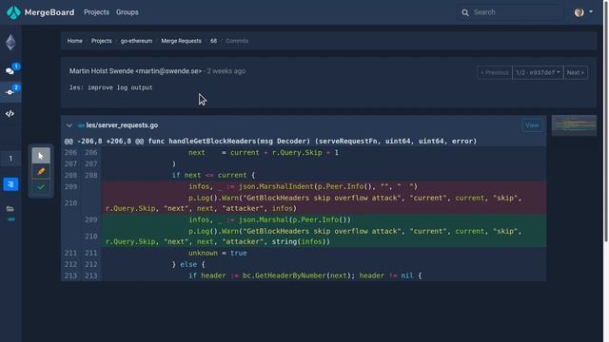This screenshot has width=609, height=342.
Task: Open the go-ethereum project avatar
Action: point(10,42)
